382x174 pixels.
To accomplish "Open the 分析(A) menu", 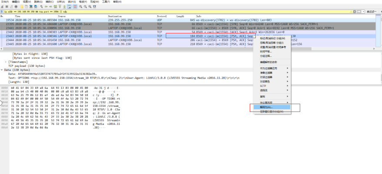I will pyautogui.click(x=60, y=2).
